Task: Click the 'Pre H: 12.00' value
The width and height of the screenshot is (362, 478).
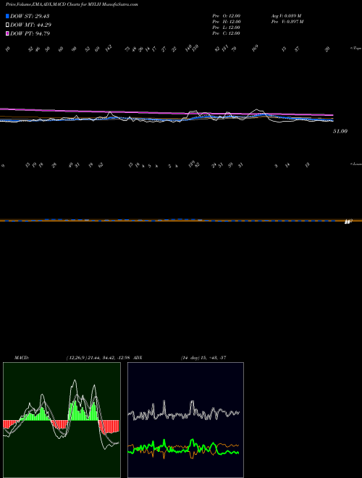Action: pyautogui.click(x=227, y=22)
